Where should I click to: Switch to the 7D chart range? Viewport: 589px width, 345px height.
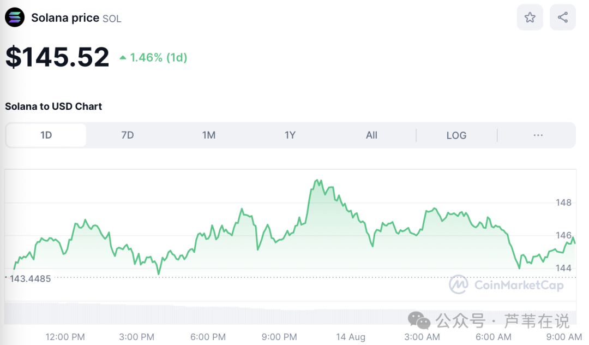(x=128, y=135)
